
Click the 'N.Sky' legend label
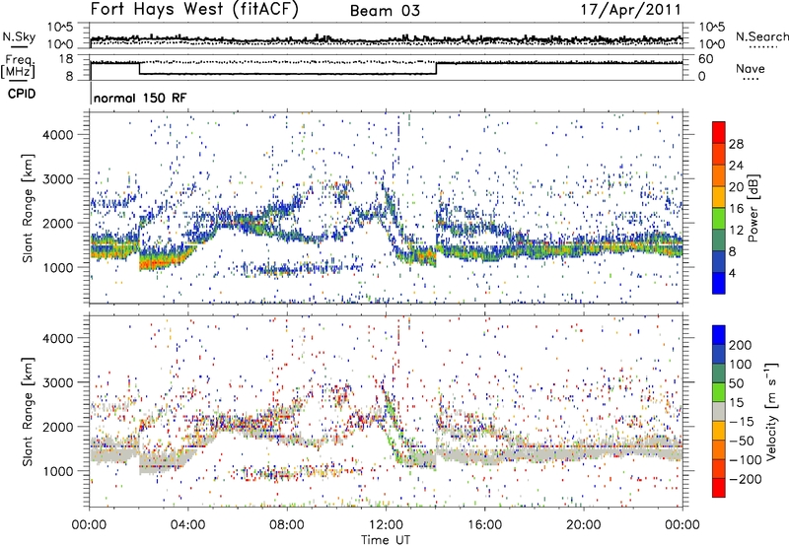(19, 36)
